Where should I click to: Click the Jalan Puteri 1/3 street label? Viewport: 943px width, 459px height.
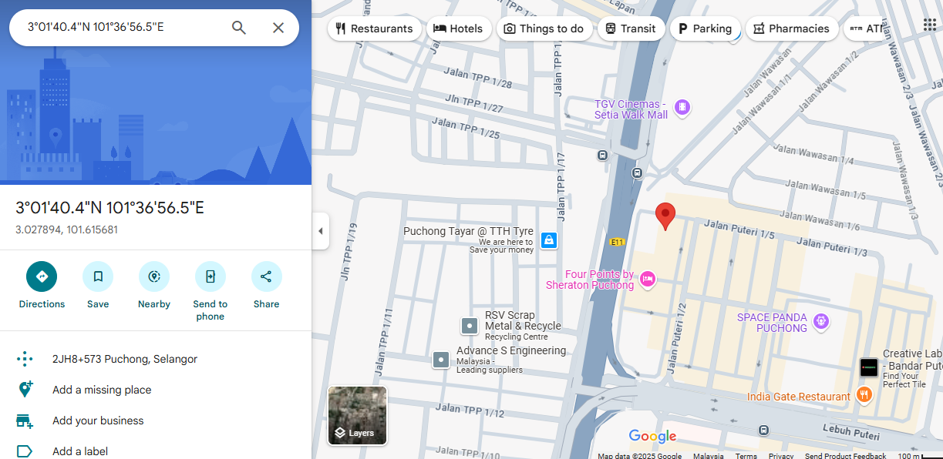point(832,247)
